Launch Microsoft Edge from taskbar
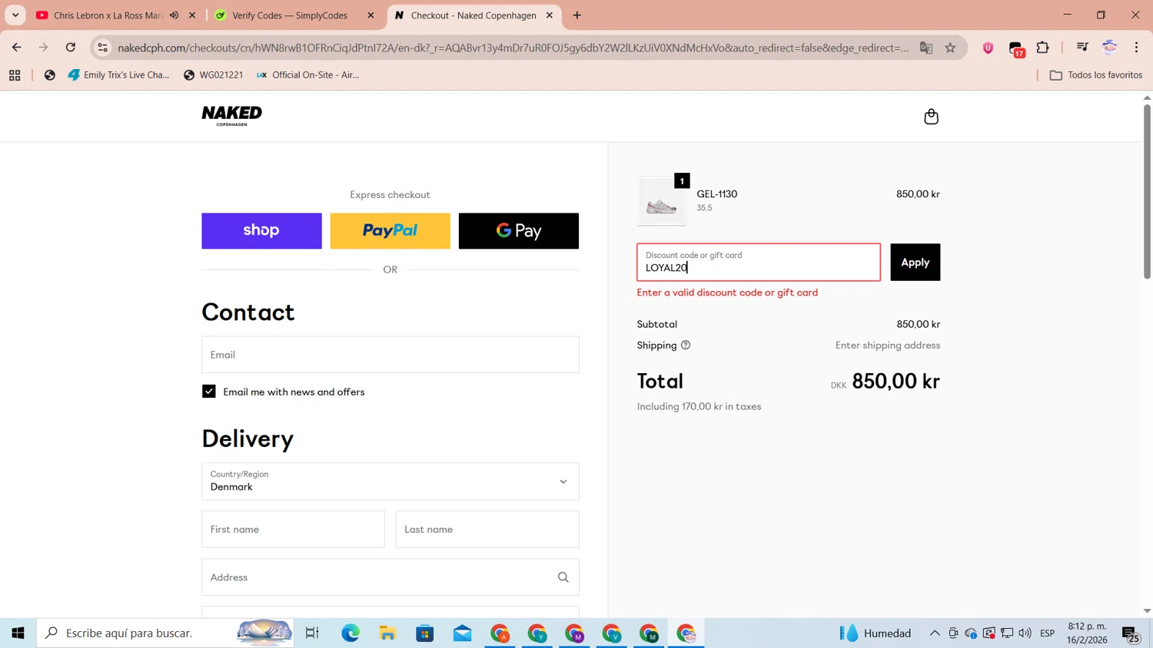Image resolution: width=1153 pixels, height=648 pixels. [x=351, y=633]
